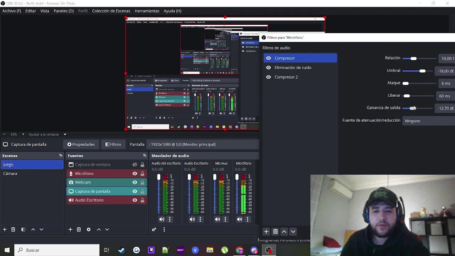Open the Herramientas menu
The height and width of the screenshot is (256, 455).
pos(147,11)
